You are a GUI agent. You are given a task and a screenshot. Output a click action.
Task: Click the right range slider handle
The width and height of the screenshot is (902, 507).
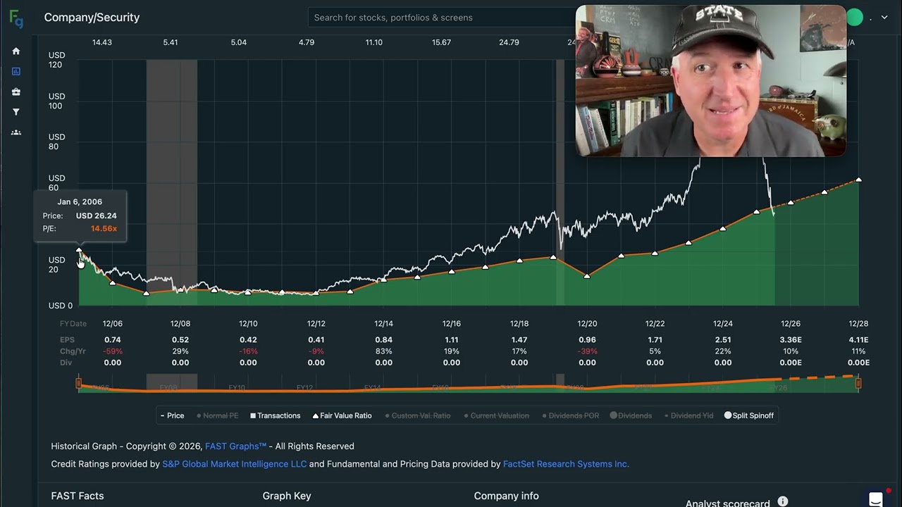[858, 384]
